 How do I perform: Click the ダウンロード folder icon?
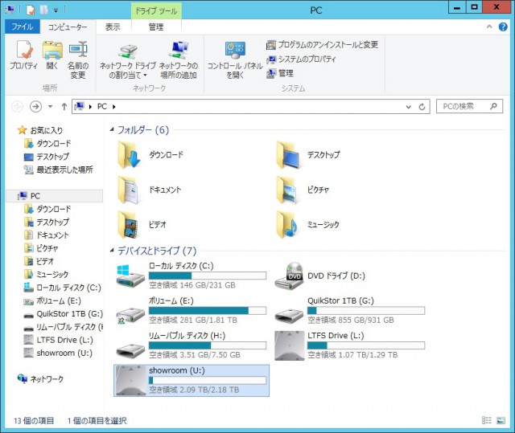(130, 154)
